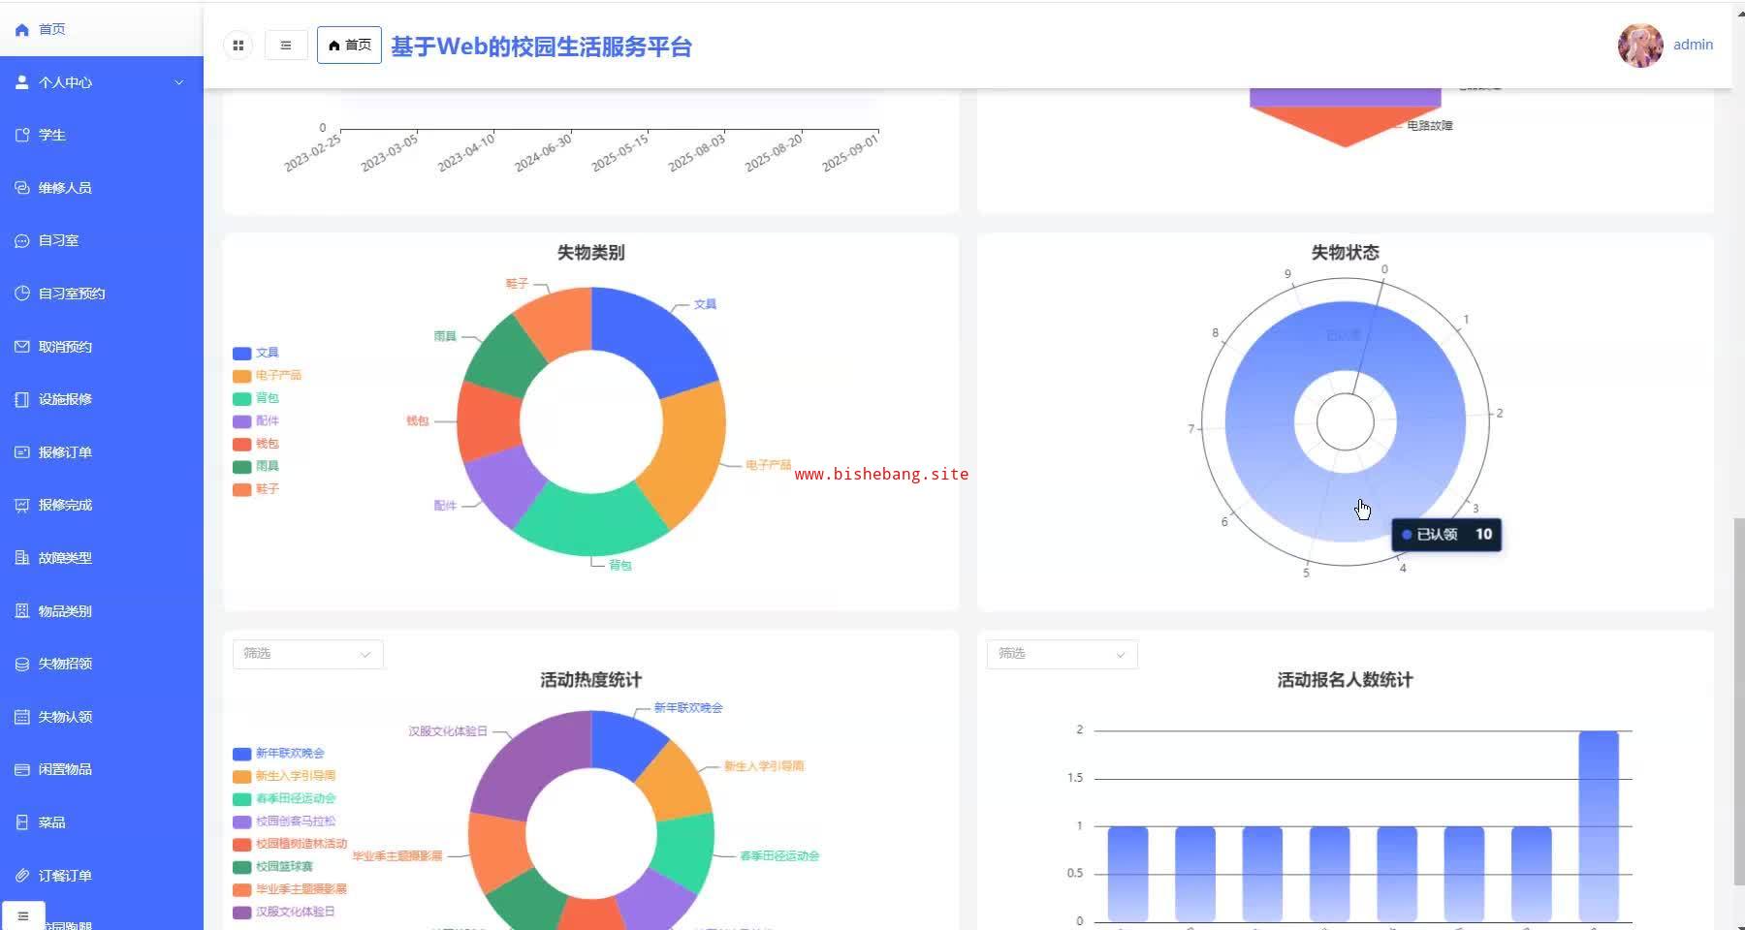This screenshot has width=1745, height=930.
Task: Click the 背包 green legend swatch
Action: point(242,398)
